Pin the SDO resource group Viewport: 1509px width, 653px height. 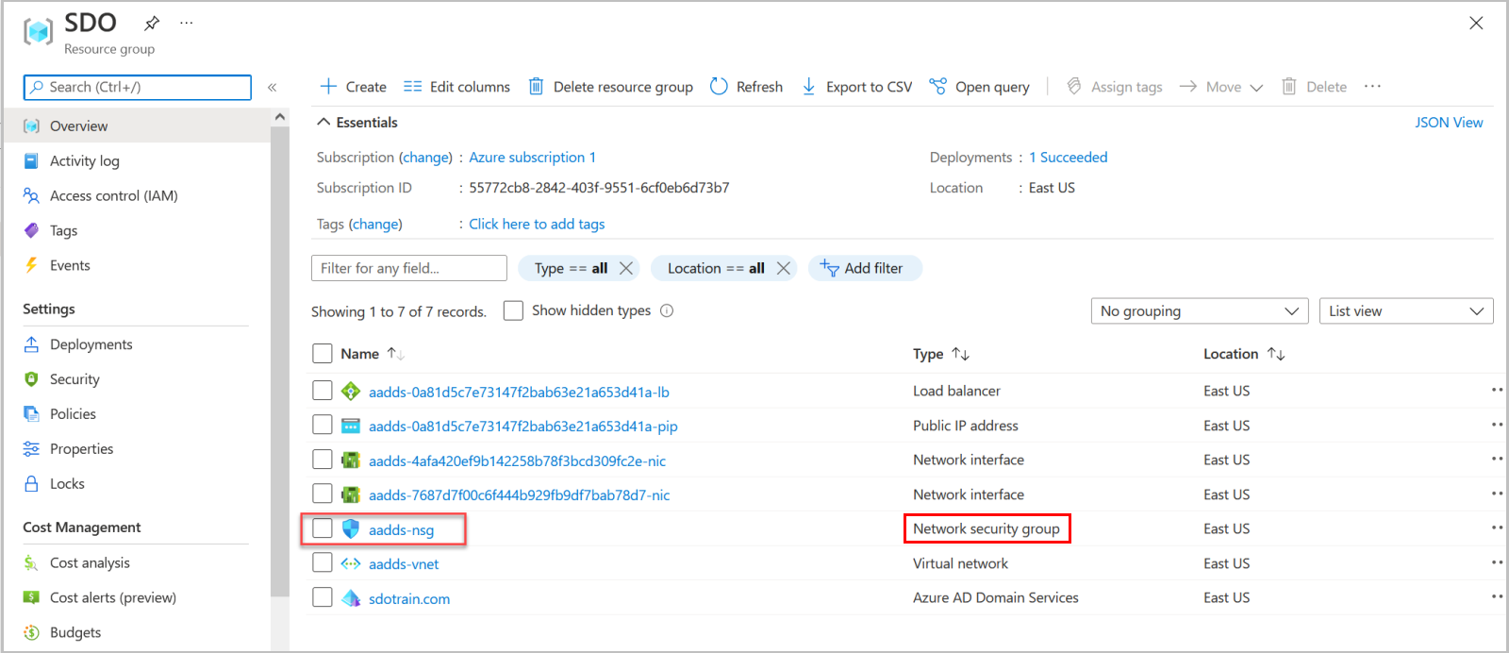coord(152,23)
